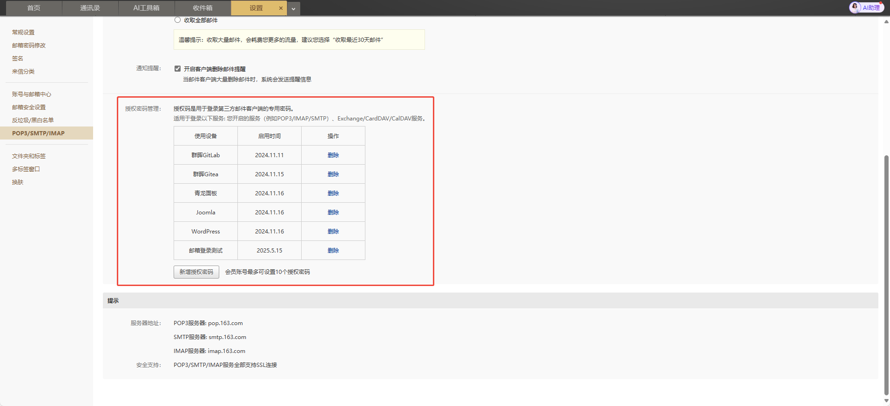Uncheck 开启客户端删除邮件提醒 checkbox
The width and height of the screenshot is (890, 406).
click(177, 68)
